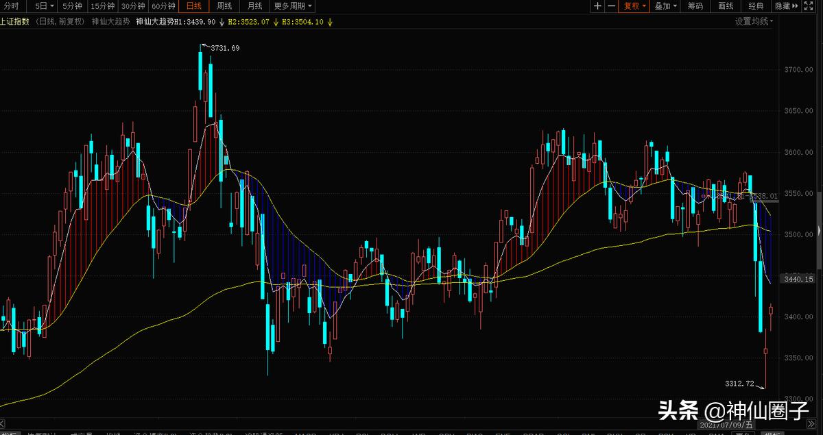Click the zoom in plus icon
This screenshot has width=823, height=435.
click(x=597, y=6)
